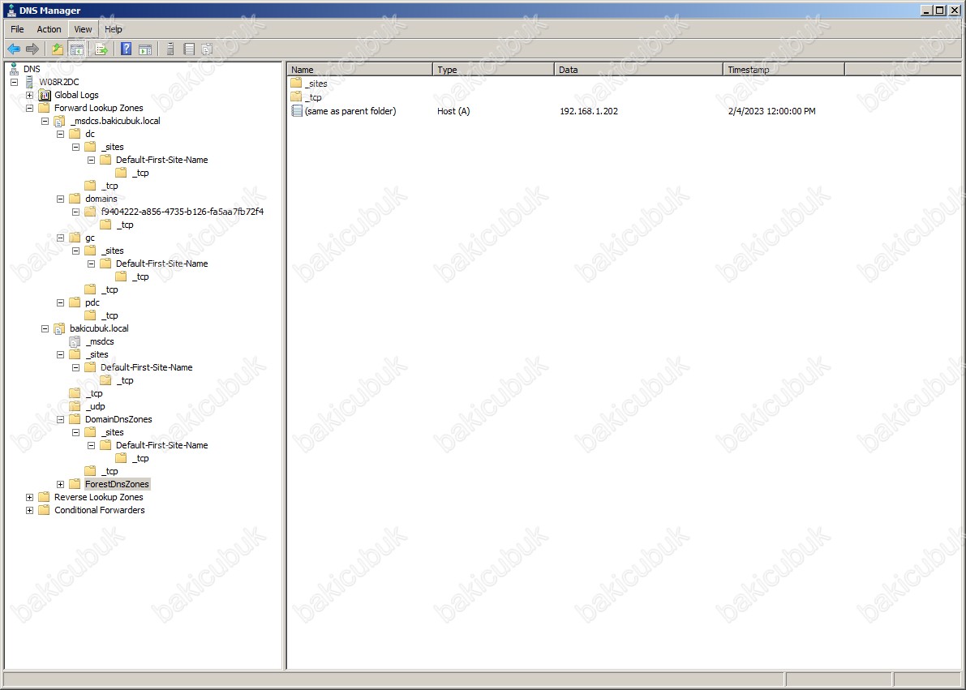Toggle the Show/Hide Console Tree button
Image resolution: width=966 pixels, height=690 pixels.
tap(76, 49)
